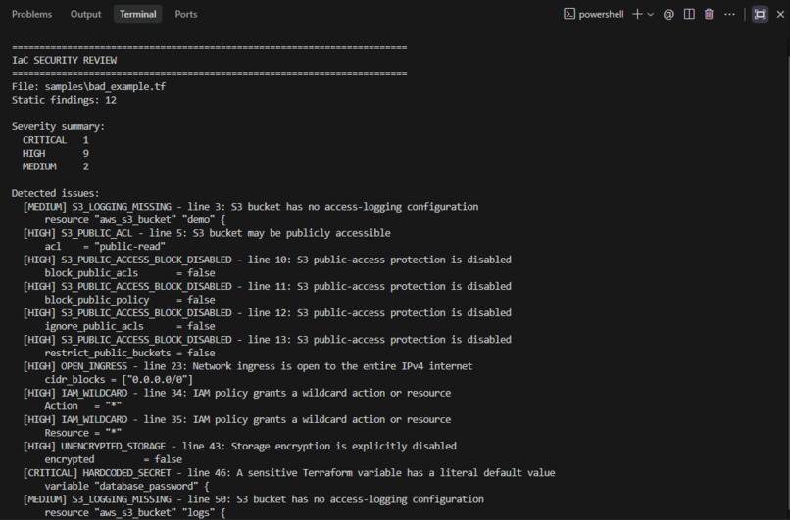The image size is (790, 520).
Task: Click 'restrict_public_buckets = false' line
Action: click(x=129, y=353)
